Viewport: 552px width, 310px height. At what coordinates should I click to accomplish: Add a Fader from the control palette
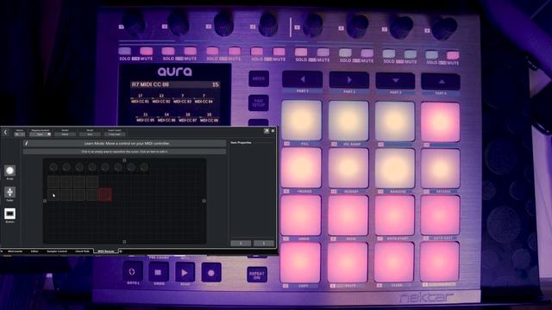click(9, 192)
